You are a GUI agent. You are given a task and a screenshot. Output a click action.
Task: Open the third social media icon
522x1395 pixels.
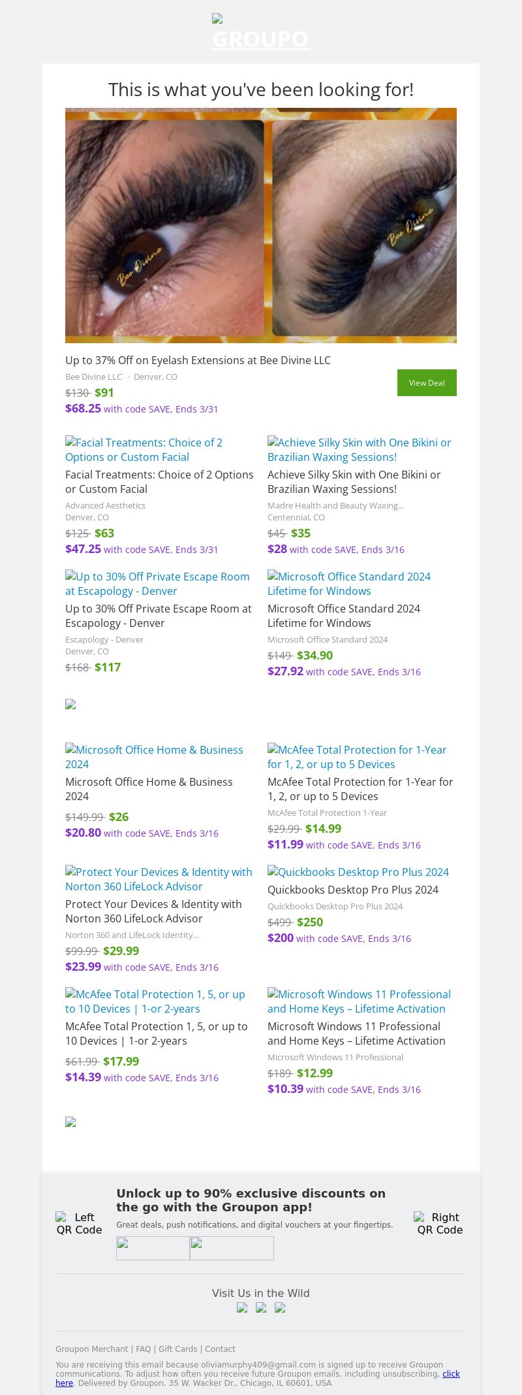[280, 1307]
